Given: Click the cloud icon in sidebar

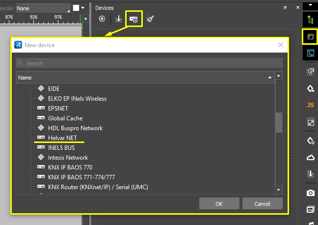Looking at the screenshot, I should coord(310,157).
